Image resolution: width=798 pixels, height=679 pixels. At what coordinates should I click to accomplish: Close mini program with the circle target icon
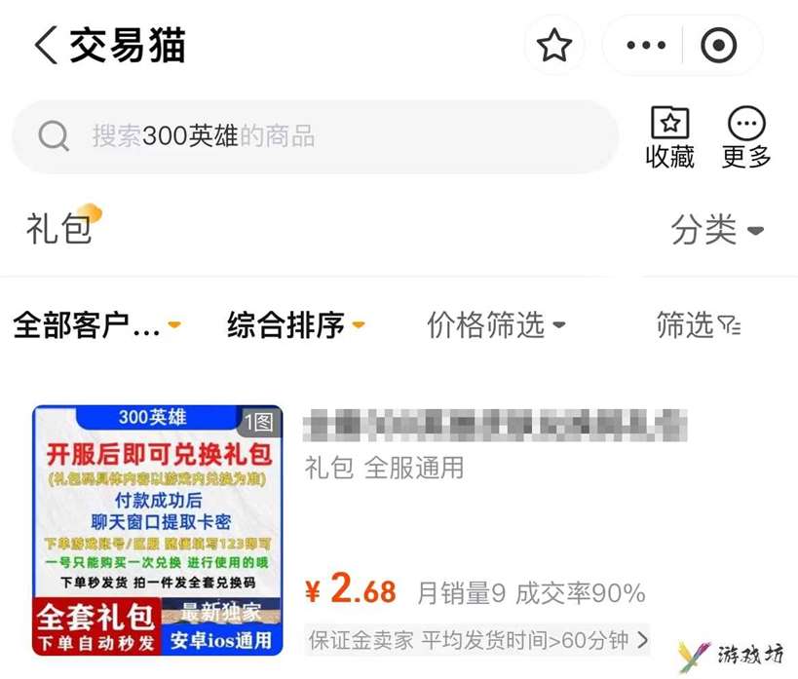click(x=719, y=46)
